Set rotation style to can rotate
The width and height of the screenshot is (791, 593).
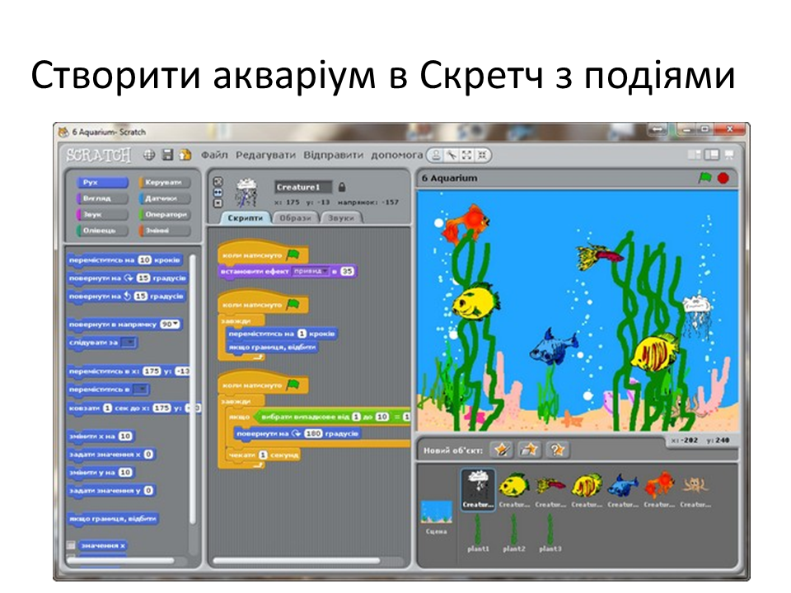tap(218, 181)
